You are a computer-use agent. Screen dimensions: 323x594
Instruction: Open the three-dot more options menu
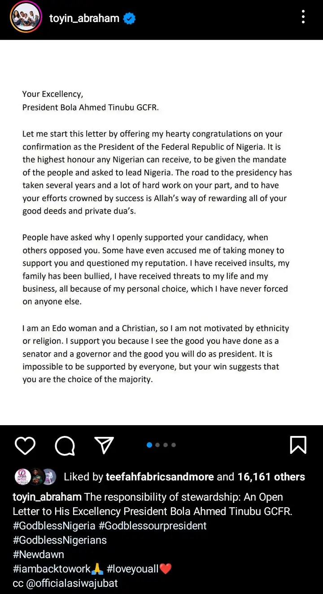click(x=304, y=18)
